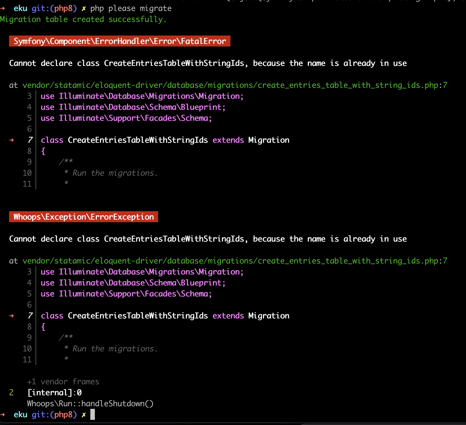Open the green migration file path in FatalError block
The height and width of the screenshot is (425, 466).
235,85
